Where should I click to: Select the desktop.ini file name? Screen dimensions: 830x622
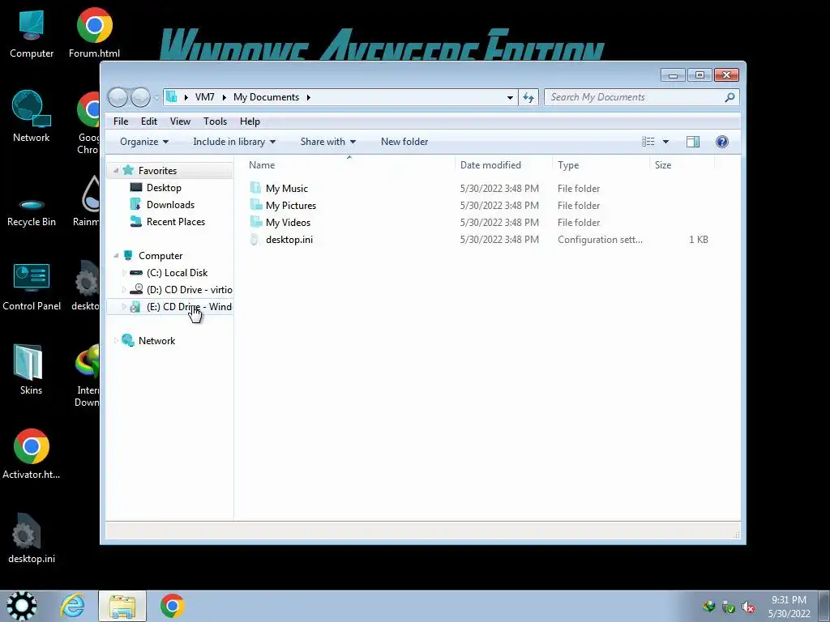tap(289, 240)
